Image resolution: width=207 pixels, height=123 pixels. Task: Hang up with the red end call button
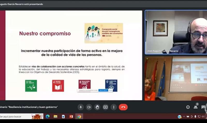(123, 107)
